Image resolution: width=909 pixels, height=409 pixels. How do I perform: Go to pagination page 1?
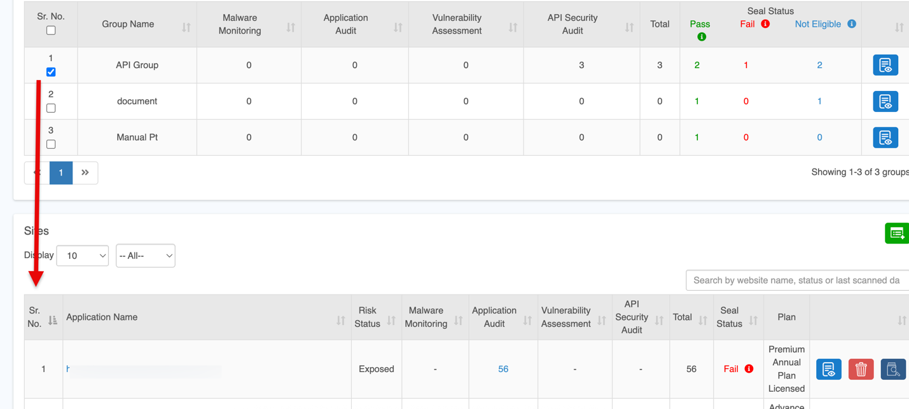(x=61, y=172)
